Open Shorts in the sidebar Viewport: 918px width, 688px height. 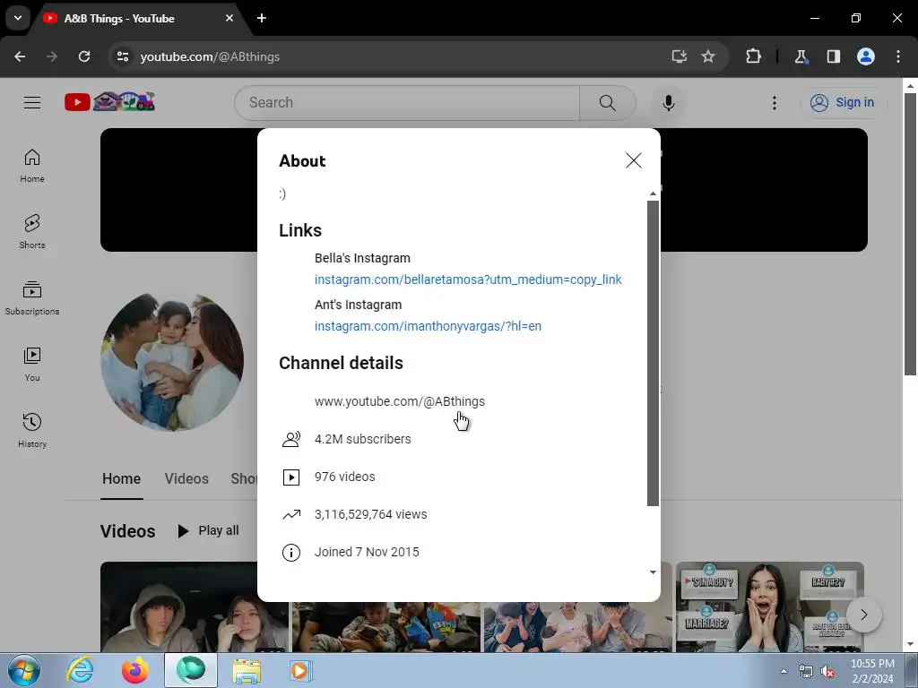pos(32,232)
